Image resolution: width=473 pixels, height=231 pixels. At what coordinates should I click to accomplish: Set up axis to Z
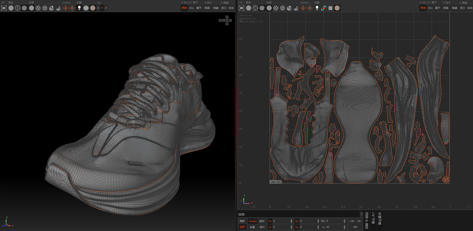(106, 8)
